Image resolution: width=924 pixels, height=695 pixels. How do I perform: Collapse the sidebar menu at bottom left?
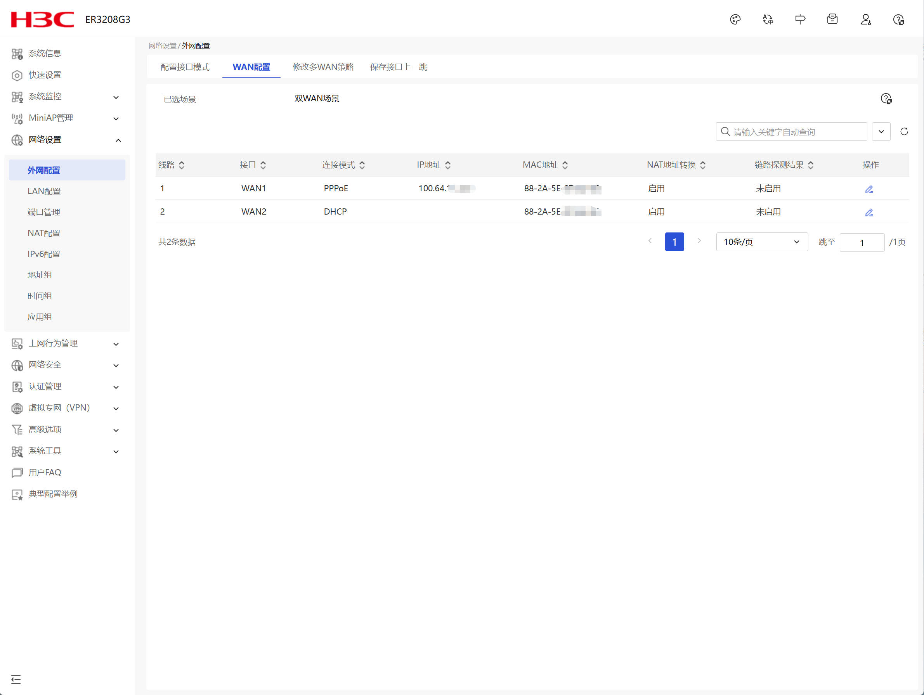(x=16, y=679)
